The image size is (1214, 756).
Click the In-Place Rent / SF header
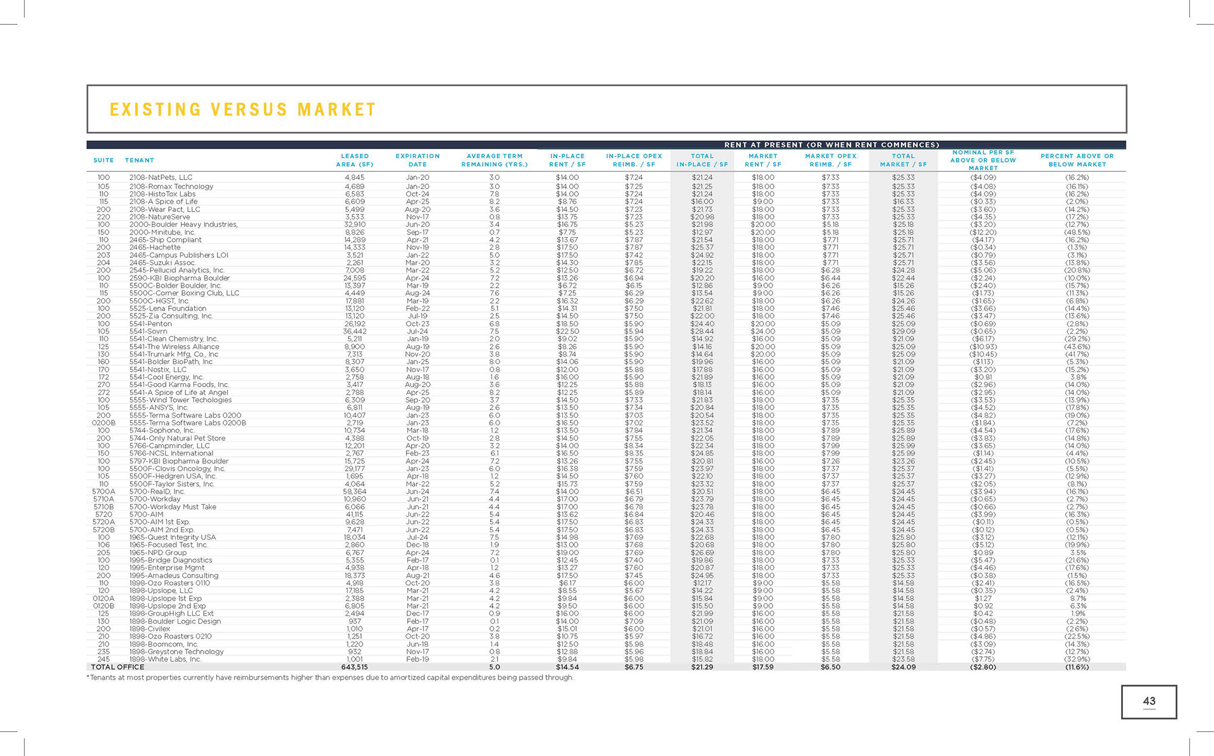point(567,160)
